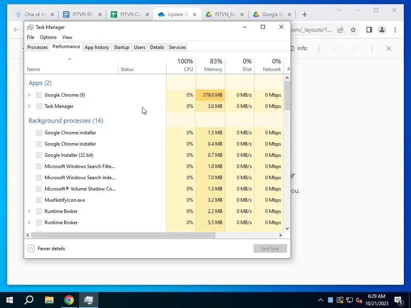Click the muted volume tray icon
The width and height of the screenshot is (411, 308).
pyautogui.click(x=359, y=300)
